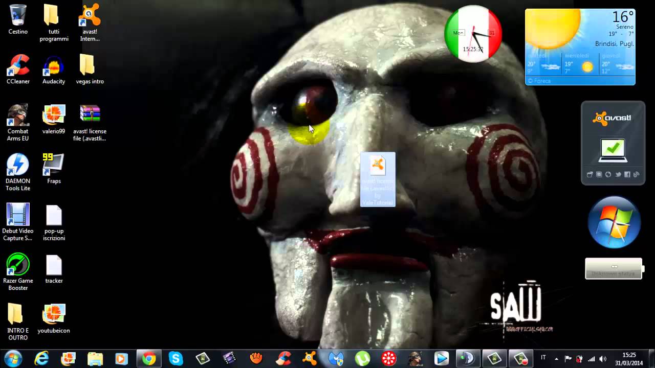Image resolution: width=655 pixels, height=368 pixels.
Task: Click the Foreca link in weather gadget
Action: (x=540, y=81)
